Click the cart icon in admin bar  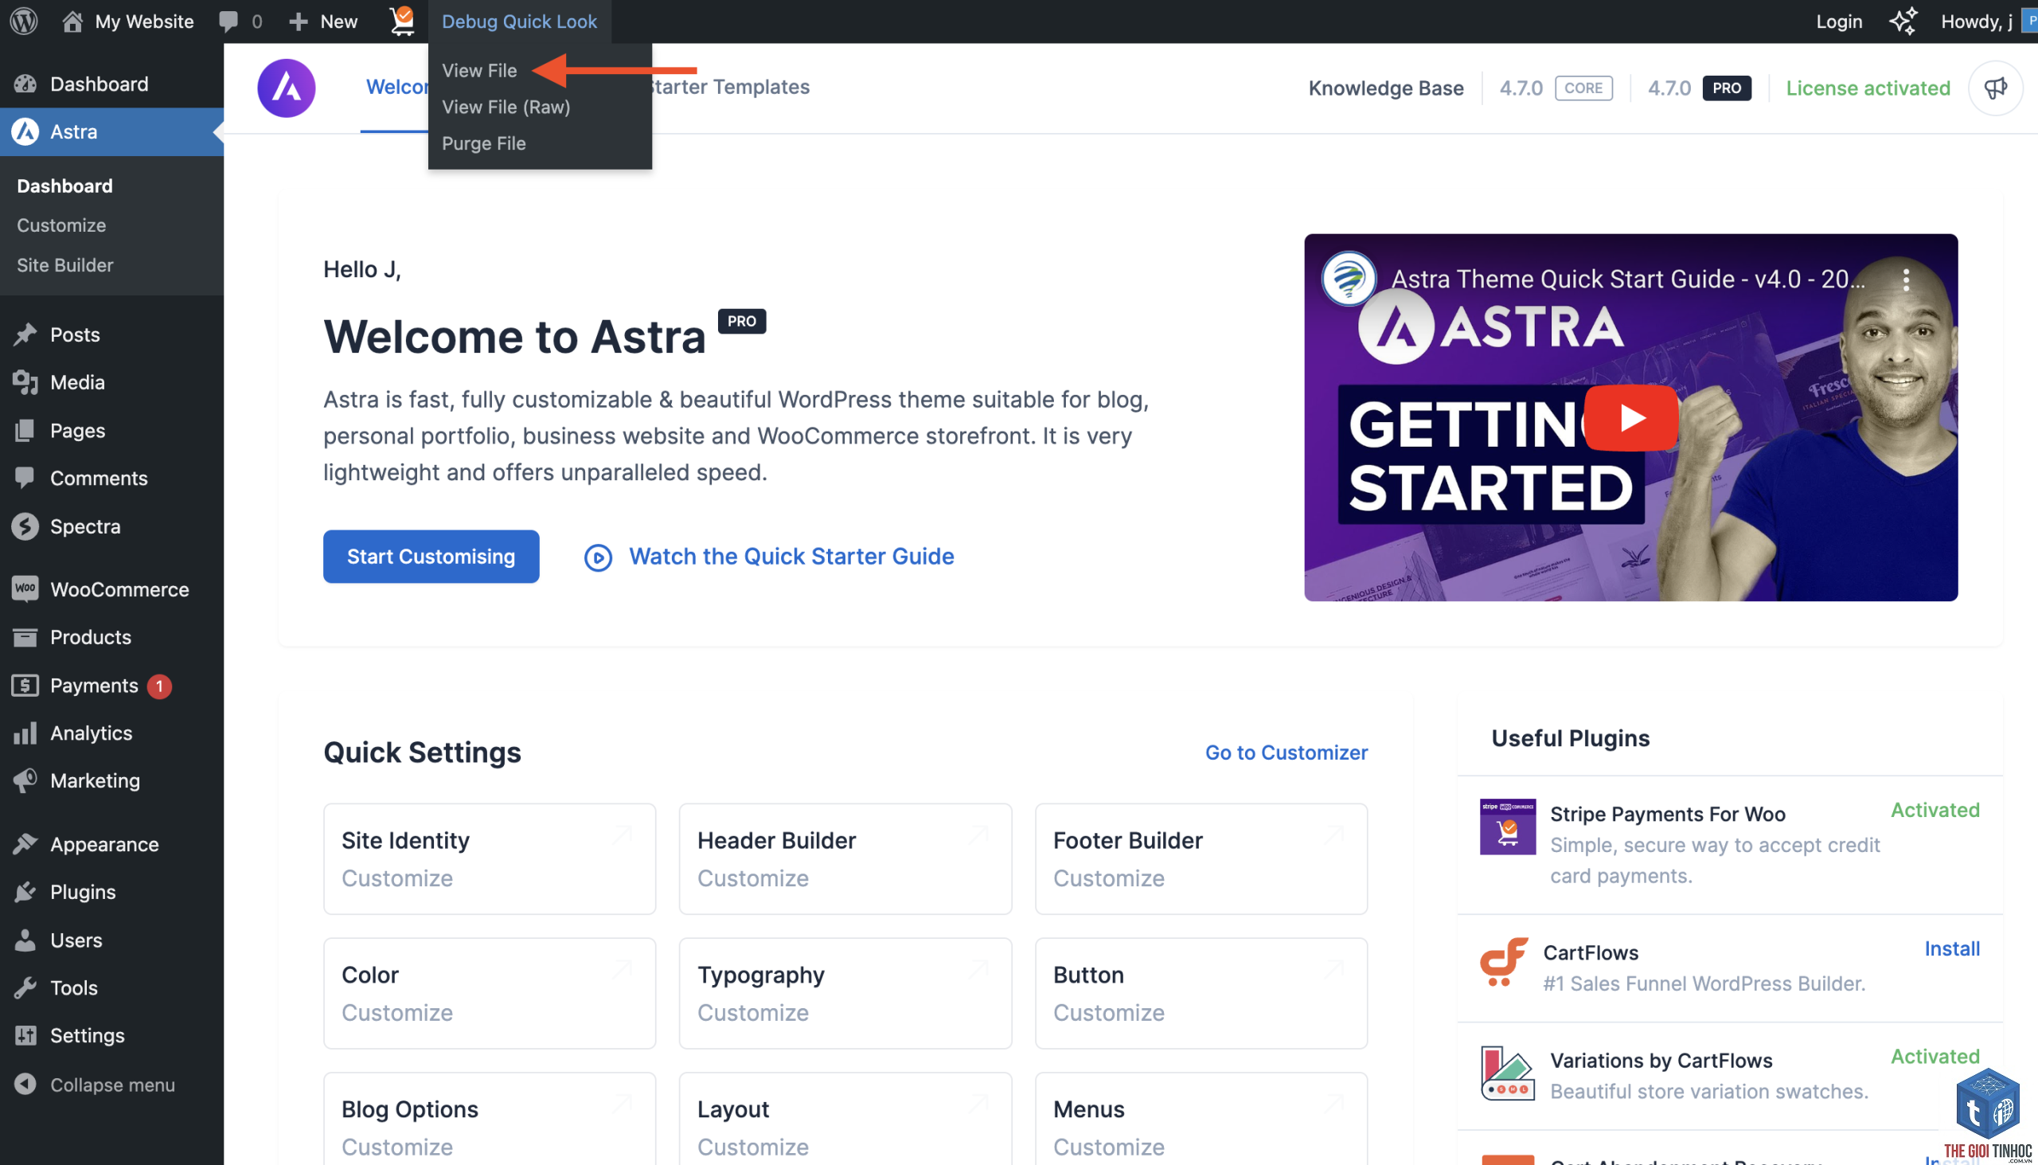402,22
